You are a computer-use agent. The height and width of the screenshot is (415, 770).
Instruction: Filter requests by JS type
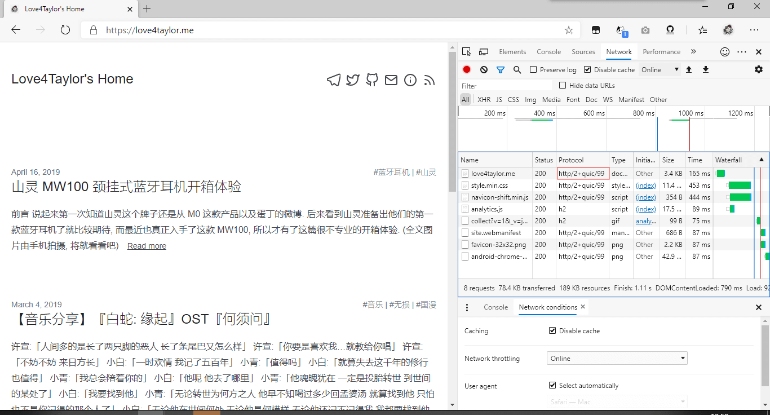point(498,99)
